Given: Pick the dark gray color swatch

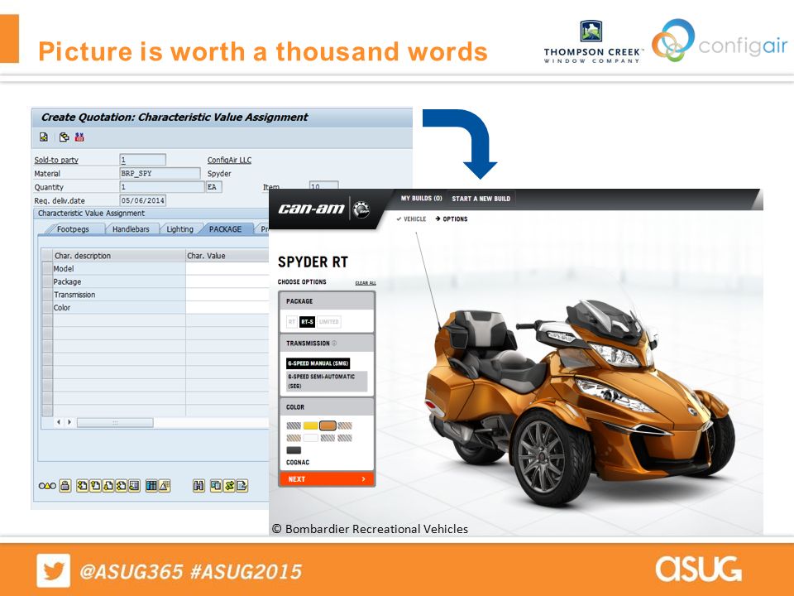Looking at the screenshot, I should tap(294, 450).
